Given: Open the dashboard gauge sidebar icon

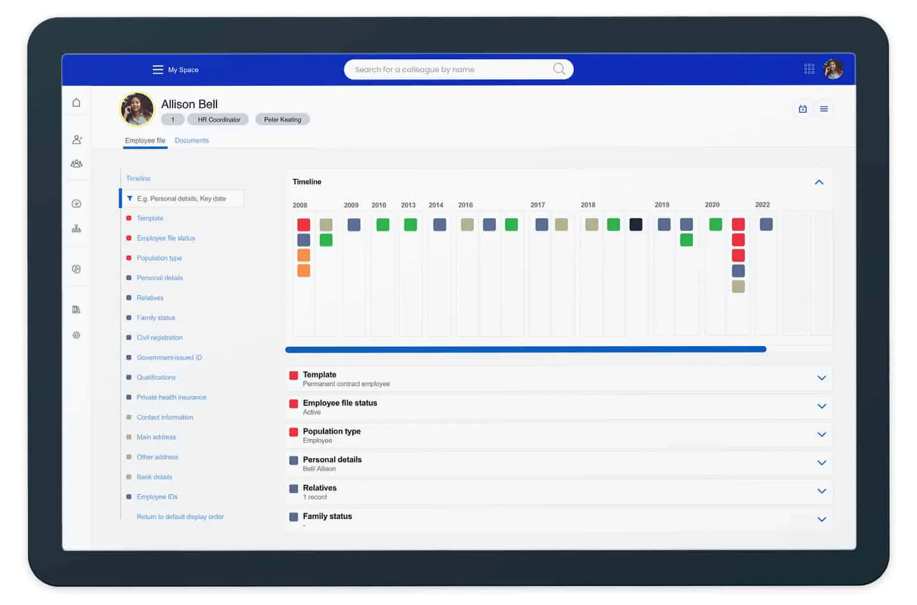Looking at the screenshot, I should click(76, 204).
